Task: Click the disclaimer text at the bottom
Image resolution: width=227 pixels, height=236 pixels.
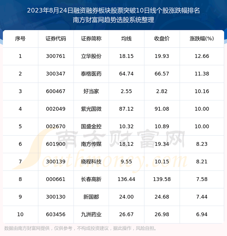Action: (80, 228)
